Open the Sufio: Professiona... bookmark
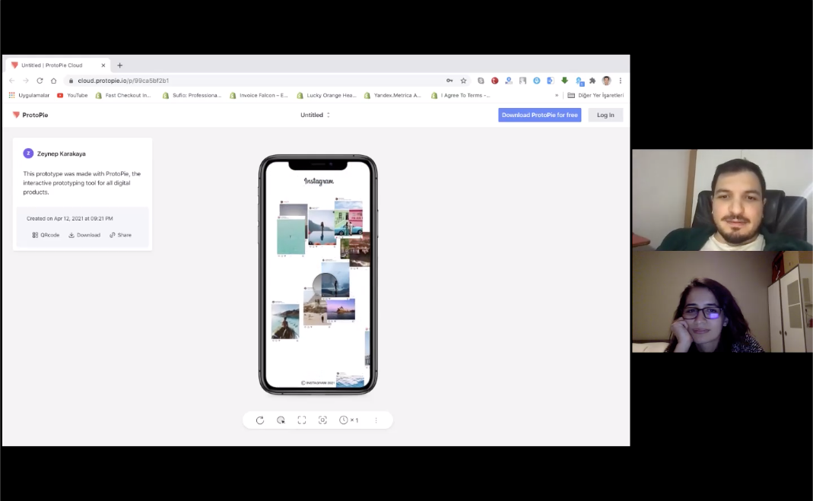Image resolution: width=813 pixels, height=501 pixels. [192, 95]
